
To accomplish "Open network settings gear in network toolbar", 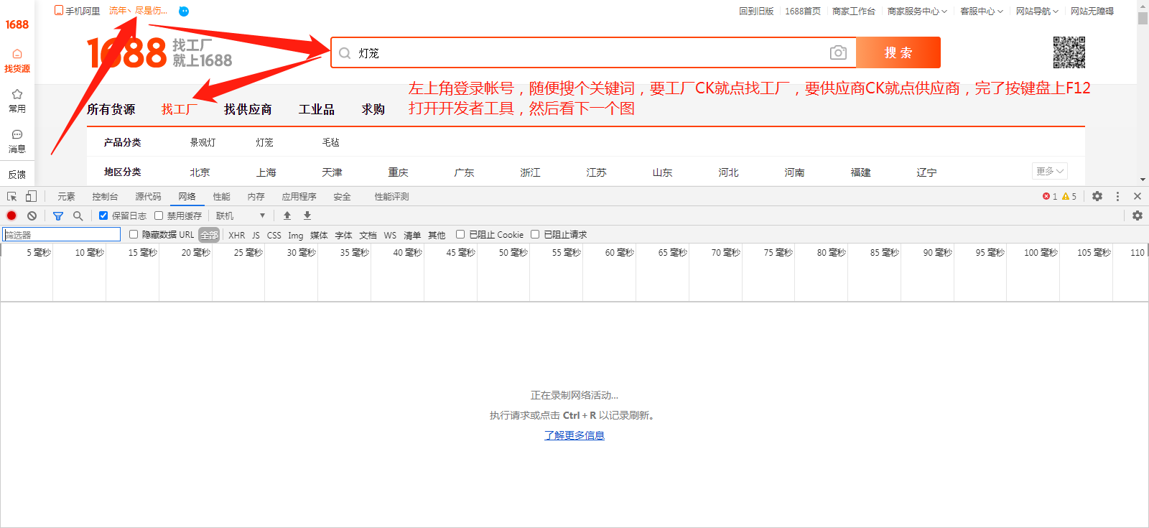I will click(x=1138, y=216).
